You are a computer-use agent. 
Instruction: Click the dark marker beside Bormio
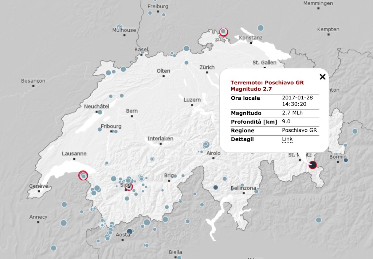point(346,160)
